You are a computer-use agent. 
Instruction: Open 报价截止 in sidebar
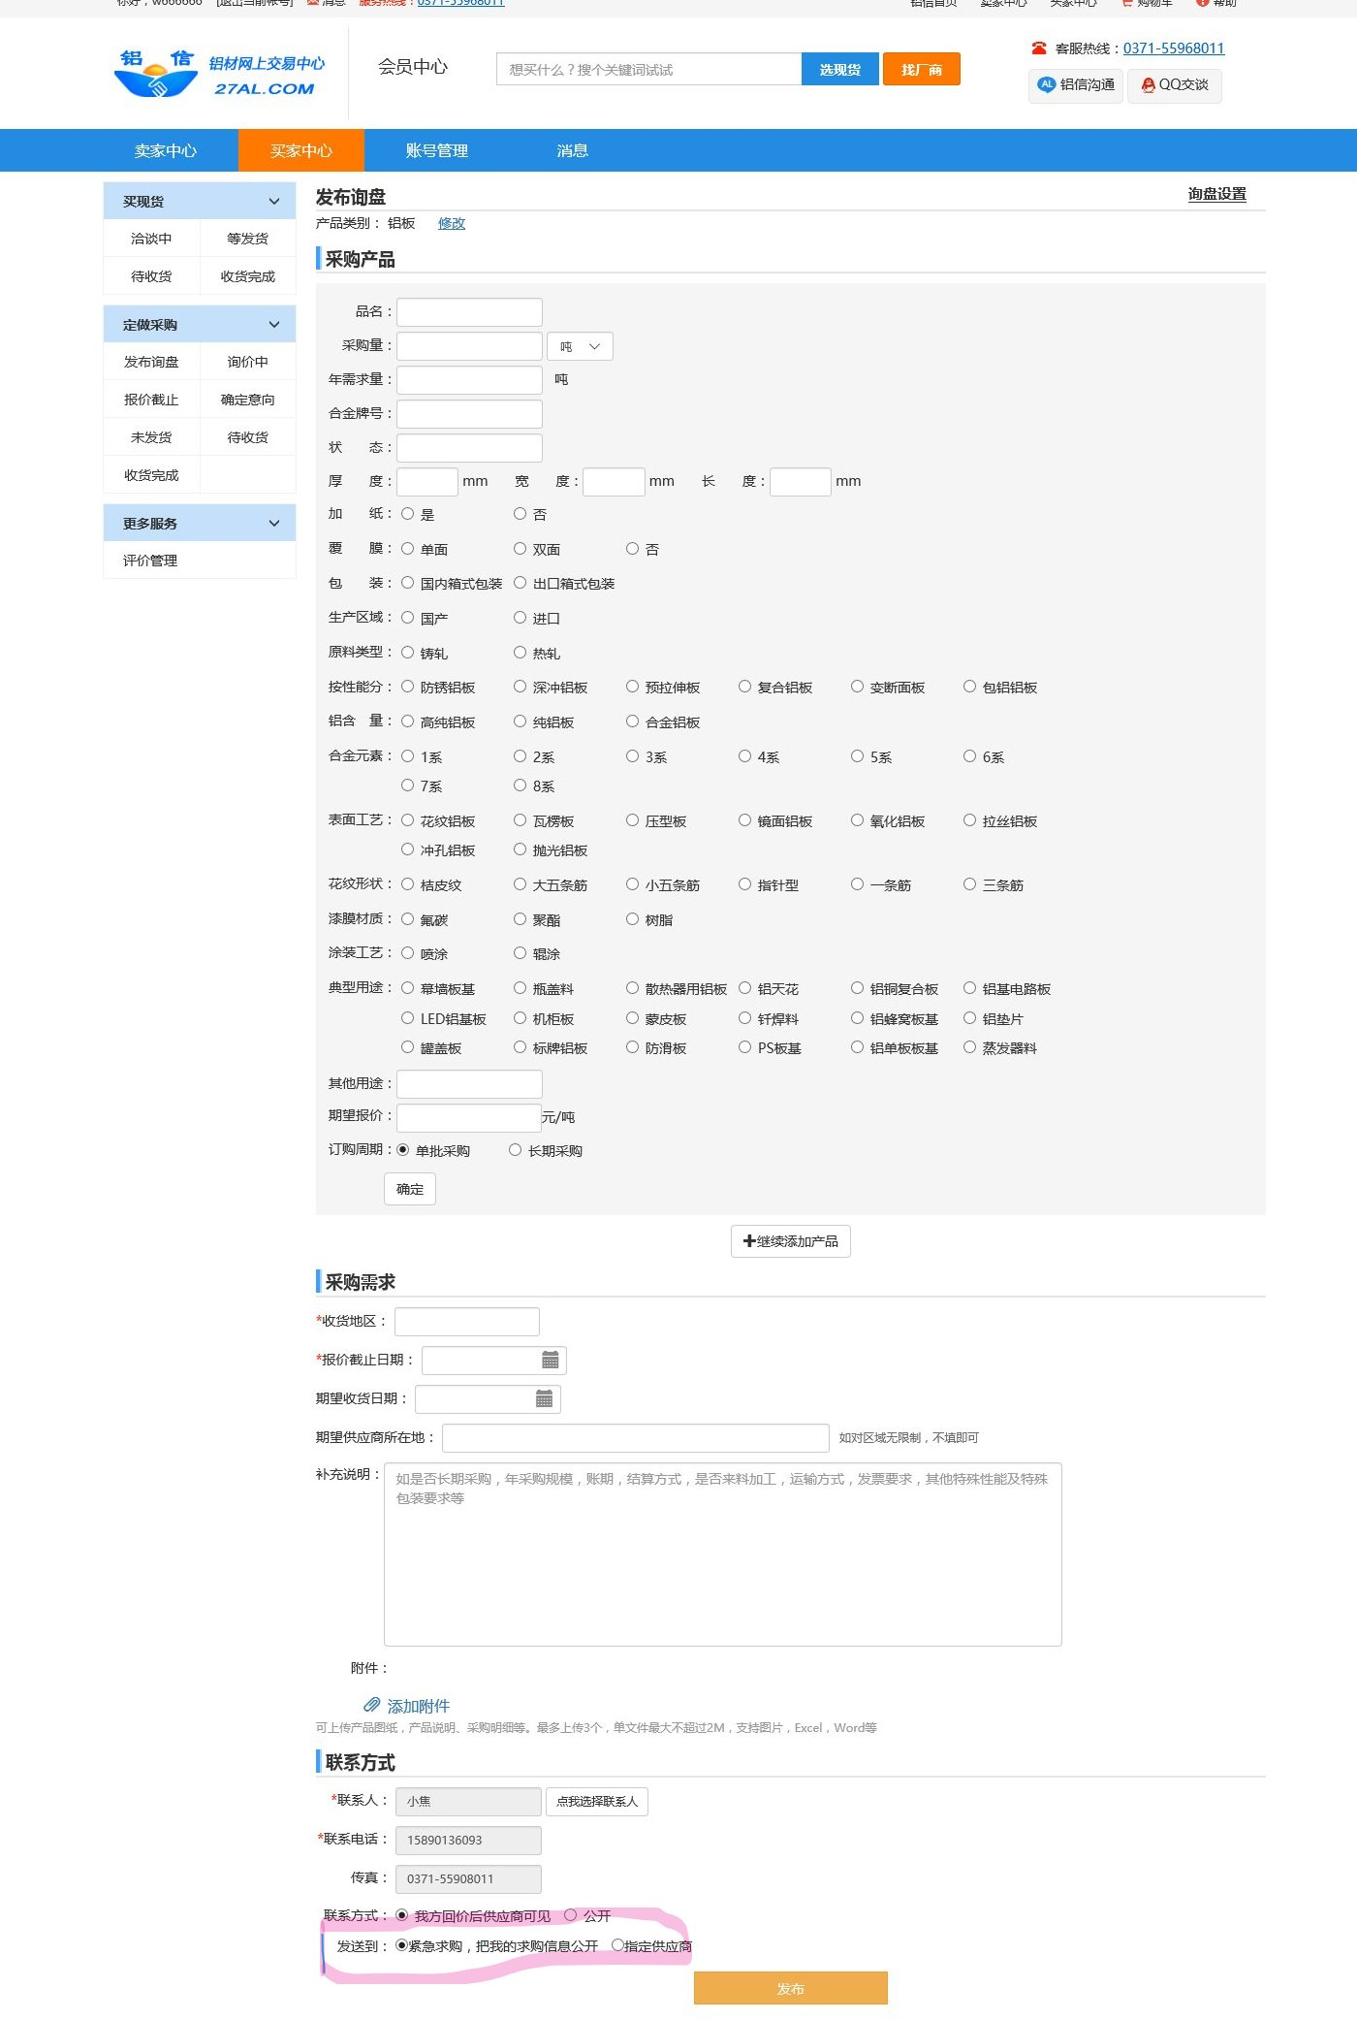pos(151,400)
